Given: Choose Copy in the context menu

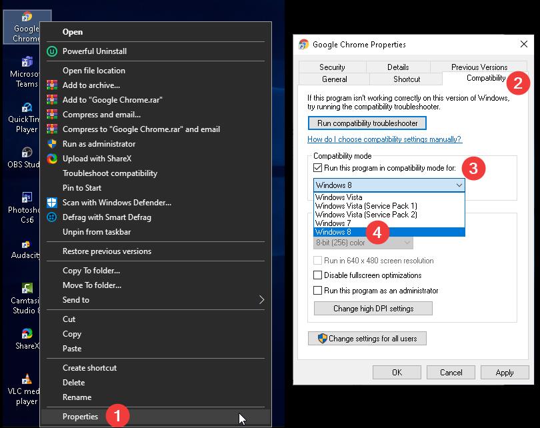Looking at the screenshot, I should (155, 333).
